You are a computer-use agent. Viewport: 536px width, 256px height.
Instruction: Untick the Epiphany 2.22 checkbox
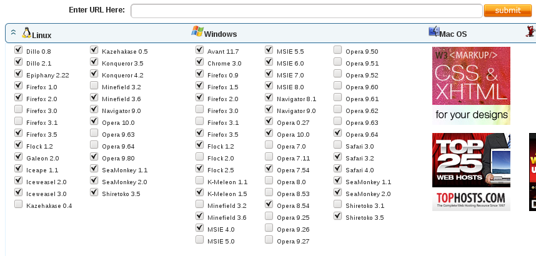18,74
